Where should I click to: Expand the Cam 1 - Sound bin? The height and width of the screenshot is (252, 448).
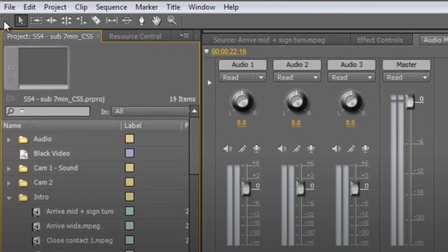[9, 168]
